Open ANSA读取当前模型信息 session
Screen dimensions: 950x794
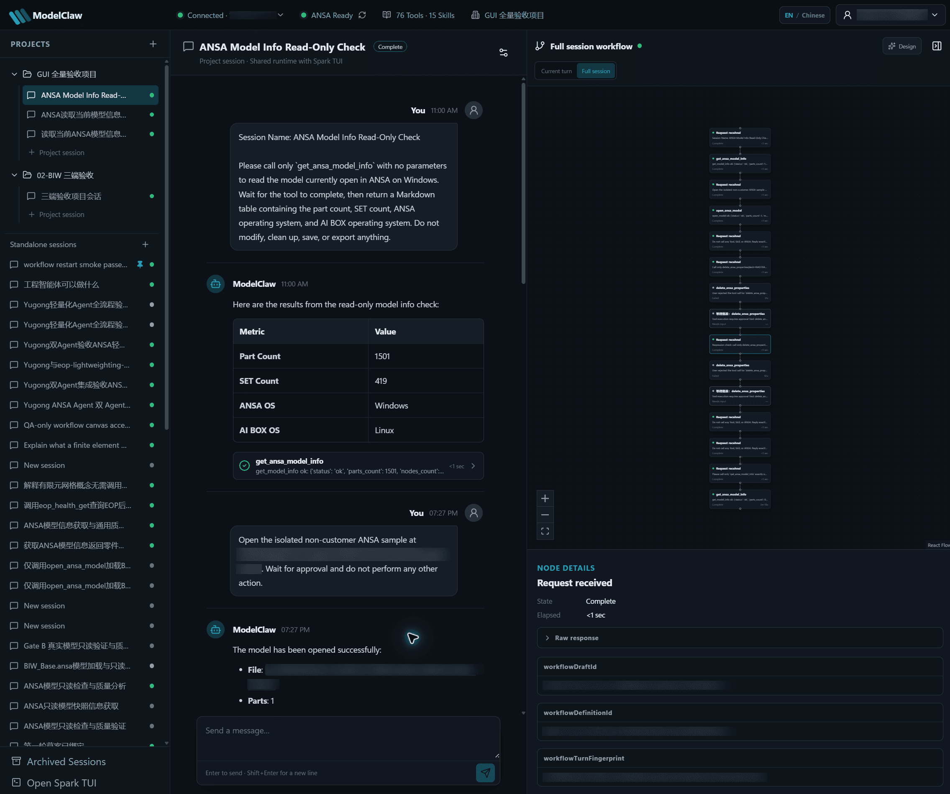tap(90, 115)
